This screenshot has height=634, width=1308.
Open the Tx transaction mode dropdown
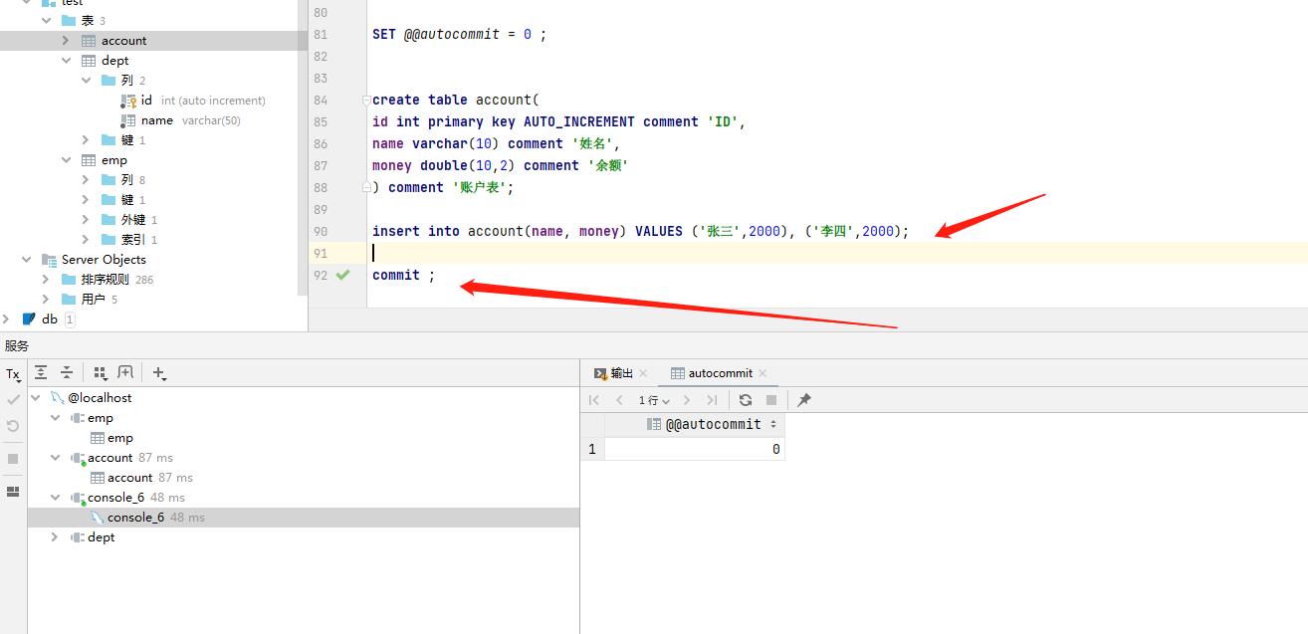(x=13, y=374)
